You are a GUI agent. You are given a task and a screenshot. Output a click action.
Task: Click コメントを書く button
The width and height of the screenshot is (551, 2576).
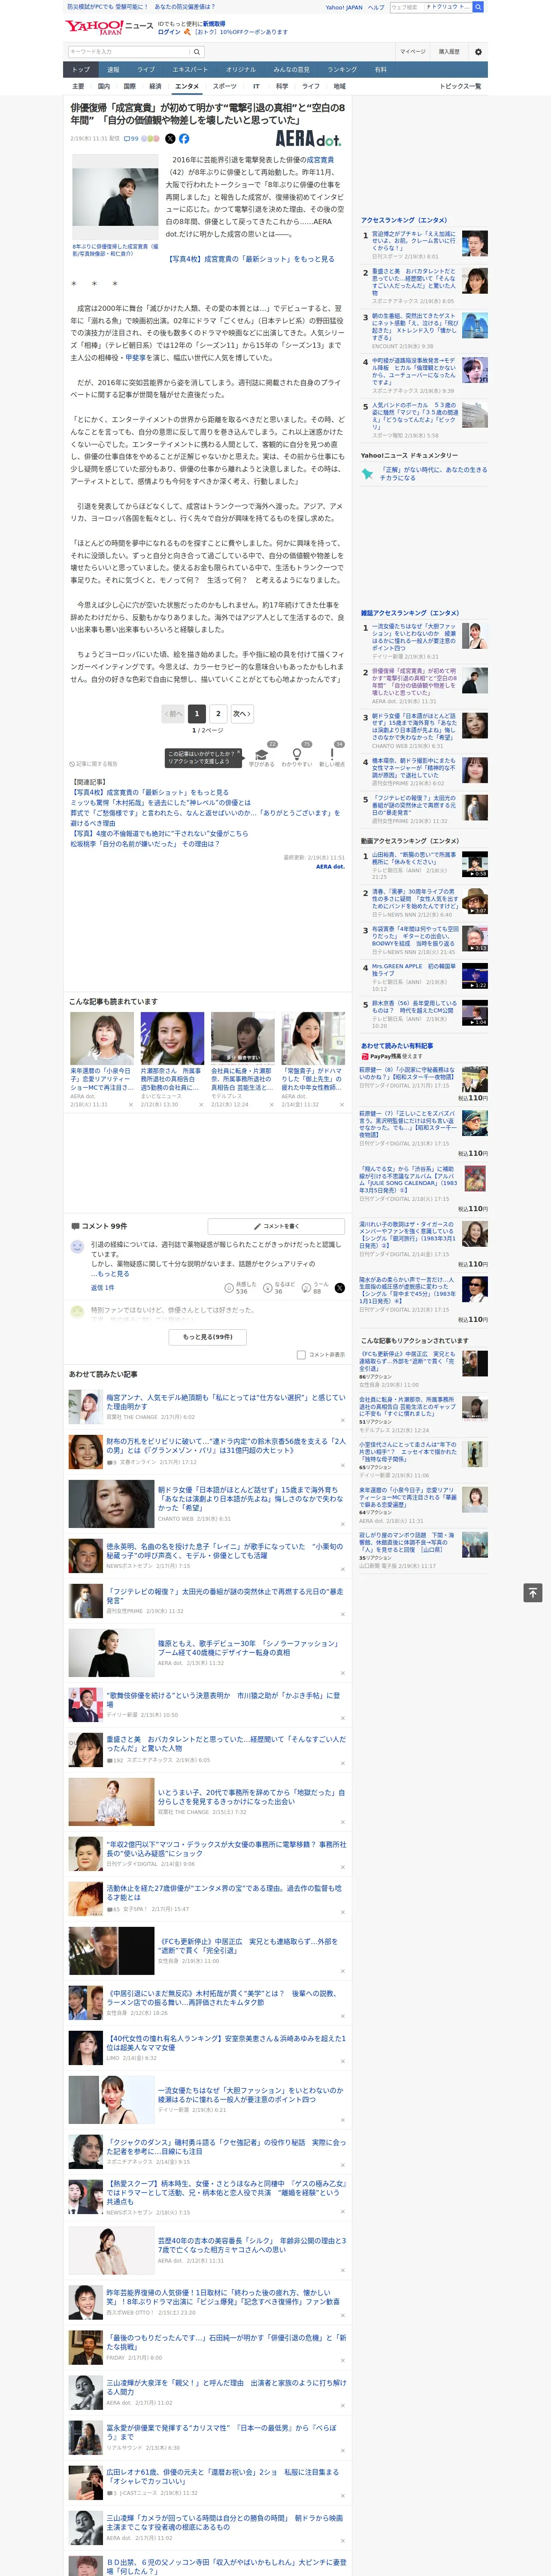(x=277, y=1226)
